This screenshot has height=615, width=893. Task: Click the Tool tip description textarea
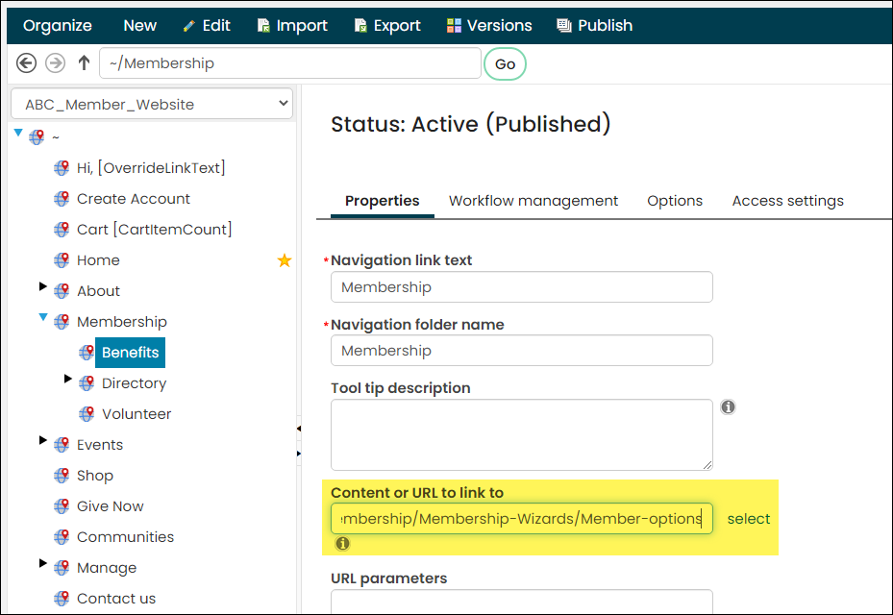coord(522,435)
